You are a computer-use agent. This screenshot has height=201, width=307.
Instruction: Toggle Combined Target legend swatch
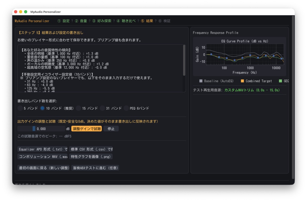(x=242, y=81)
